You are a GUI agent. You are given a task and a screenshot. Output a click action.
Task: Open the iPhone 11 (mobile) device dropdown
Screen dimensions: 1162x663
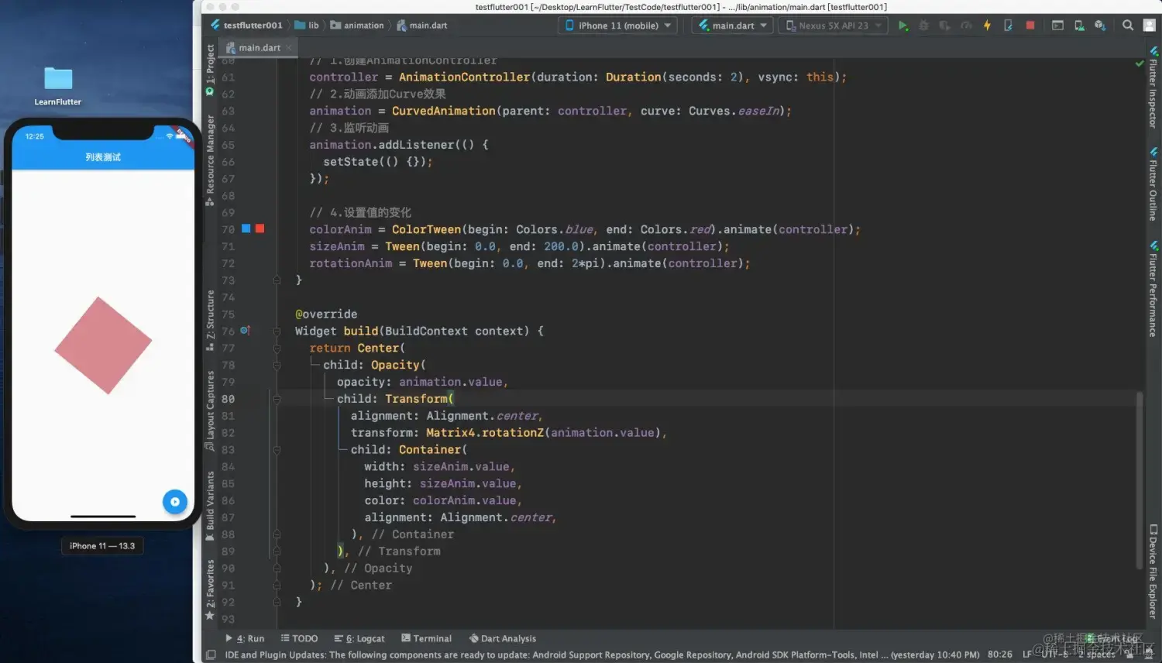pyautogui.click(x=617, y=26)
